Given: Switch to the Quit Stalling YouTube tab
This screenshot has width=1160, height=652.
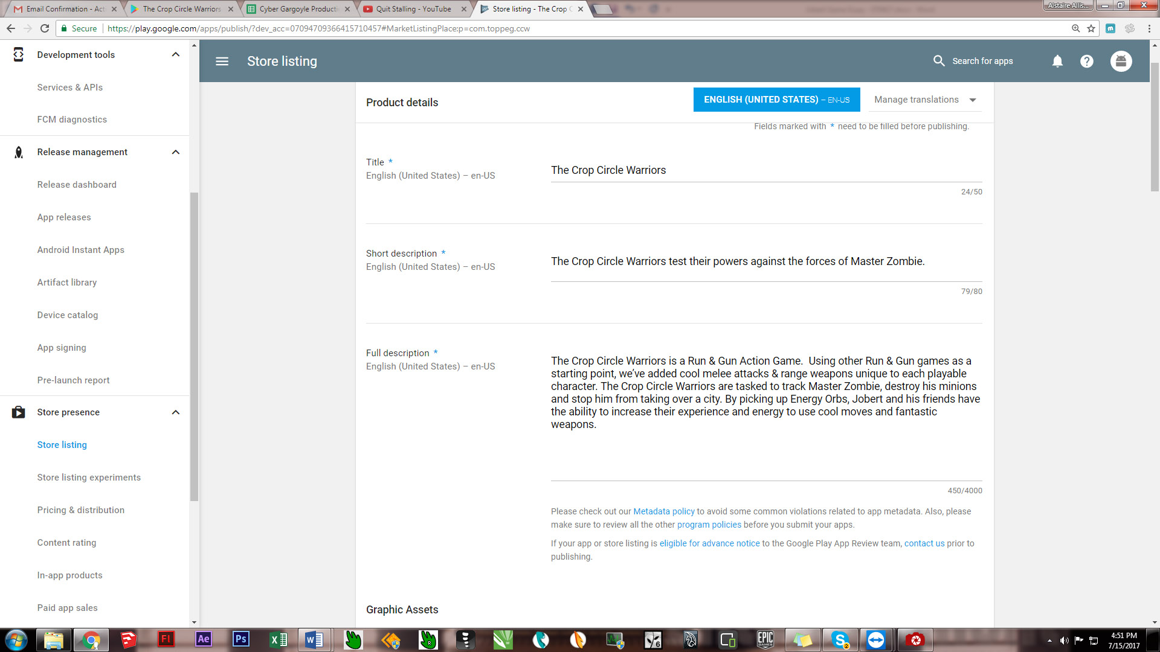Looking at the screenshot, I should click(x=414, y=9).
